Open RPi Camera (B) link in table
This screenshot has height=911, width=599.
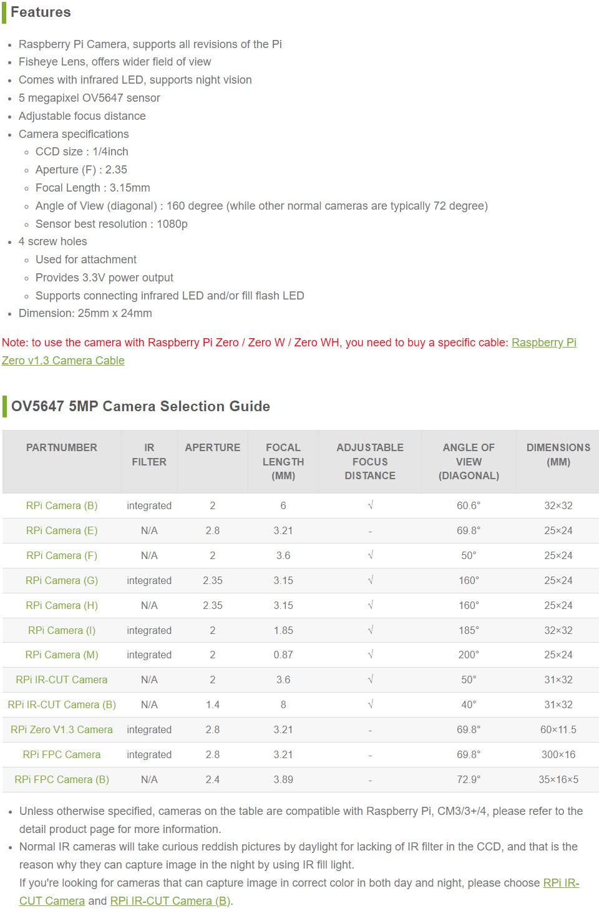coord(62,505)
